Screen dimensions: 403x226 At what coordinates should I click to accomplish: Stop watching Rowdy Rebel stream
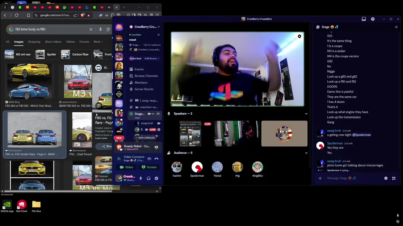point(156,147)
